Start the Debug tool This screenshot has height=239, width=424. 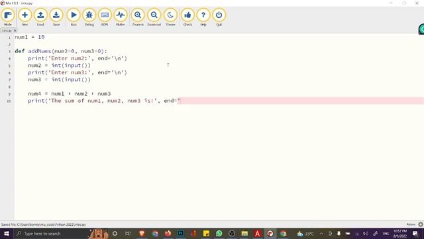point(89,17)
